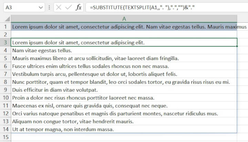Click the SUBSTITUTE formula in formula bar

(x=138, y=7)
